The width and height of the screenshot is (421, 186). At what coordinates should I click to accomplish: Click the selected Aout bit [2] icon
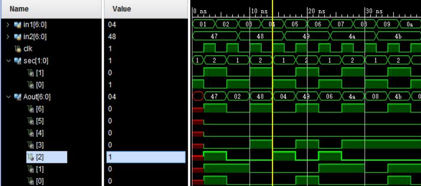(x=30, y=157)
